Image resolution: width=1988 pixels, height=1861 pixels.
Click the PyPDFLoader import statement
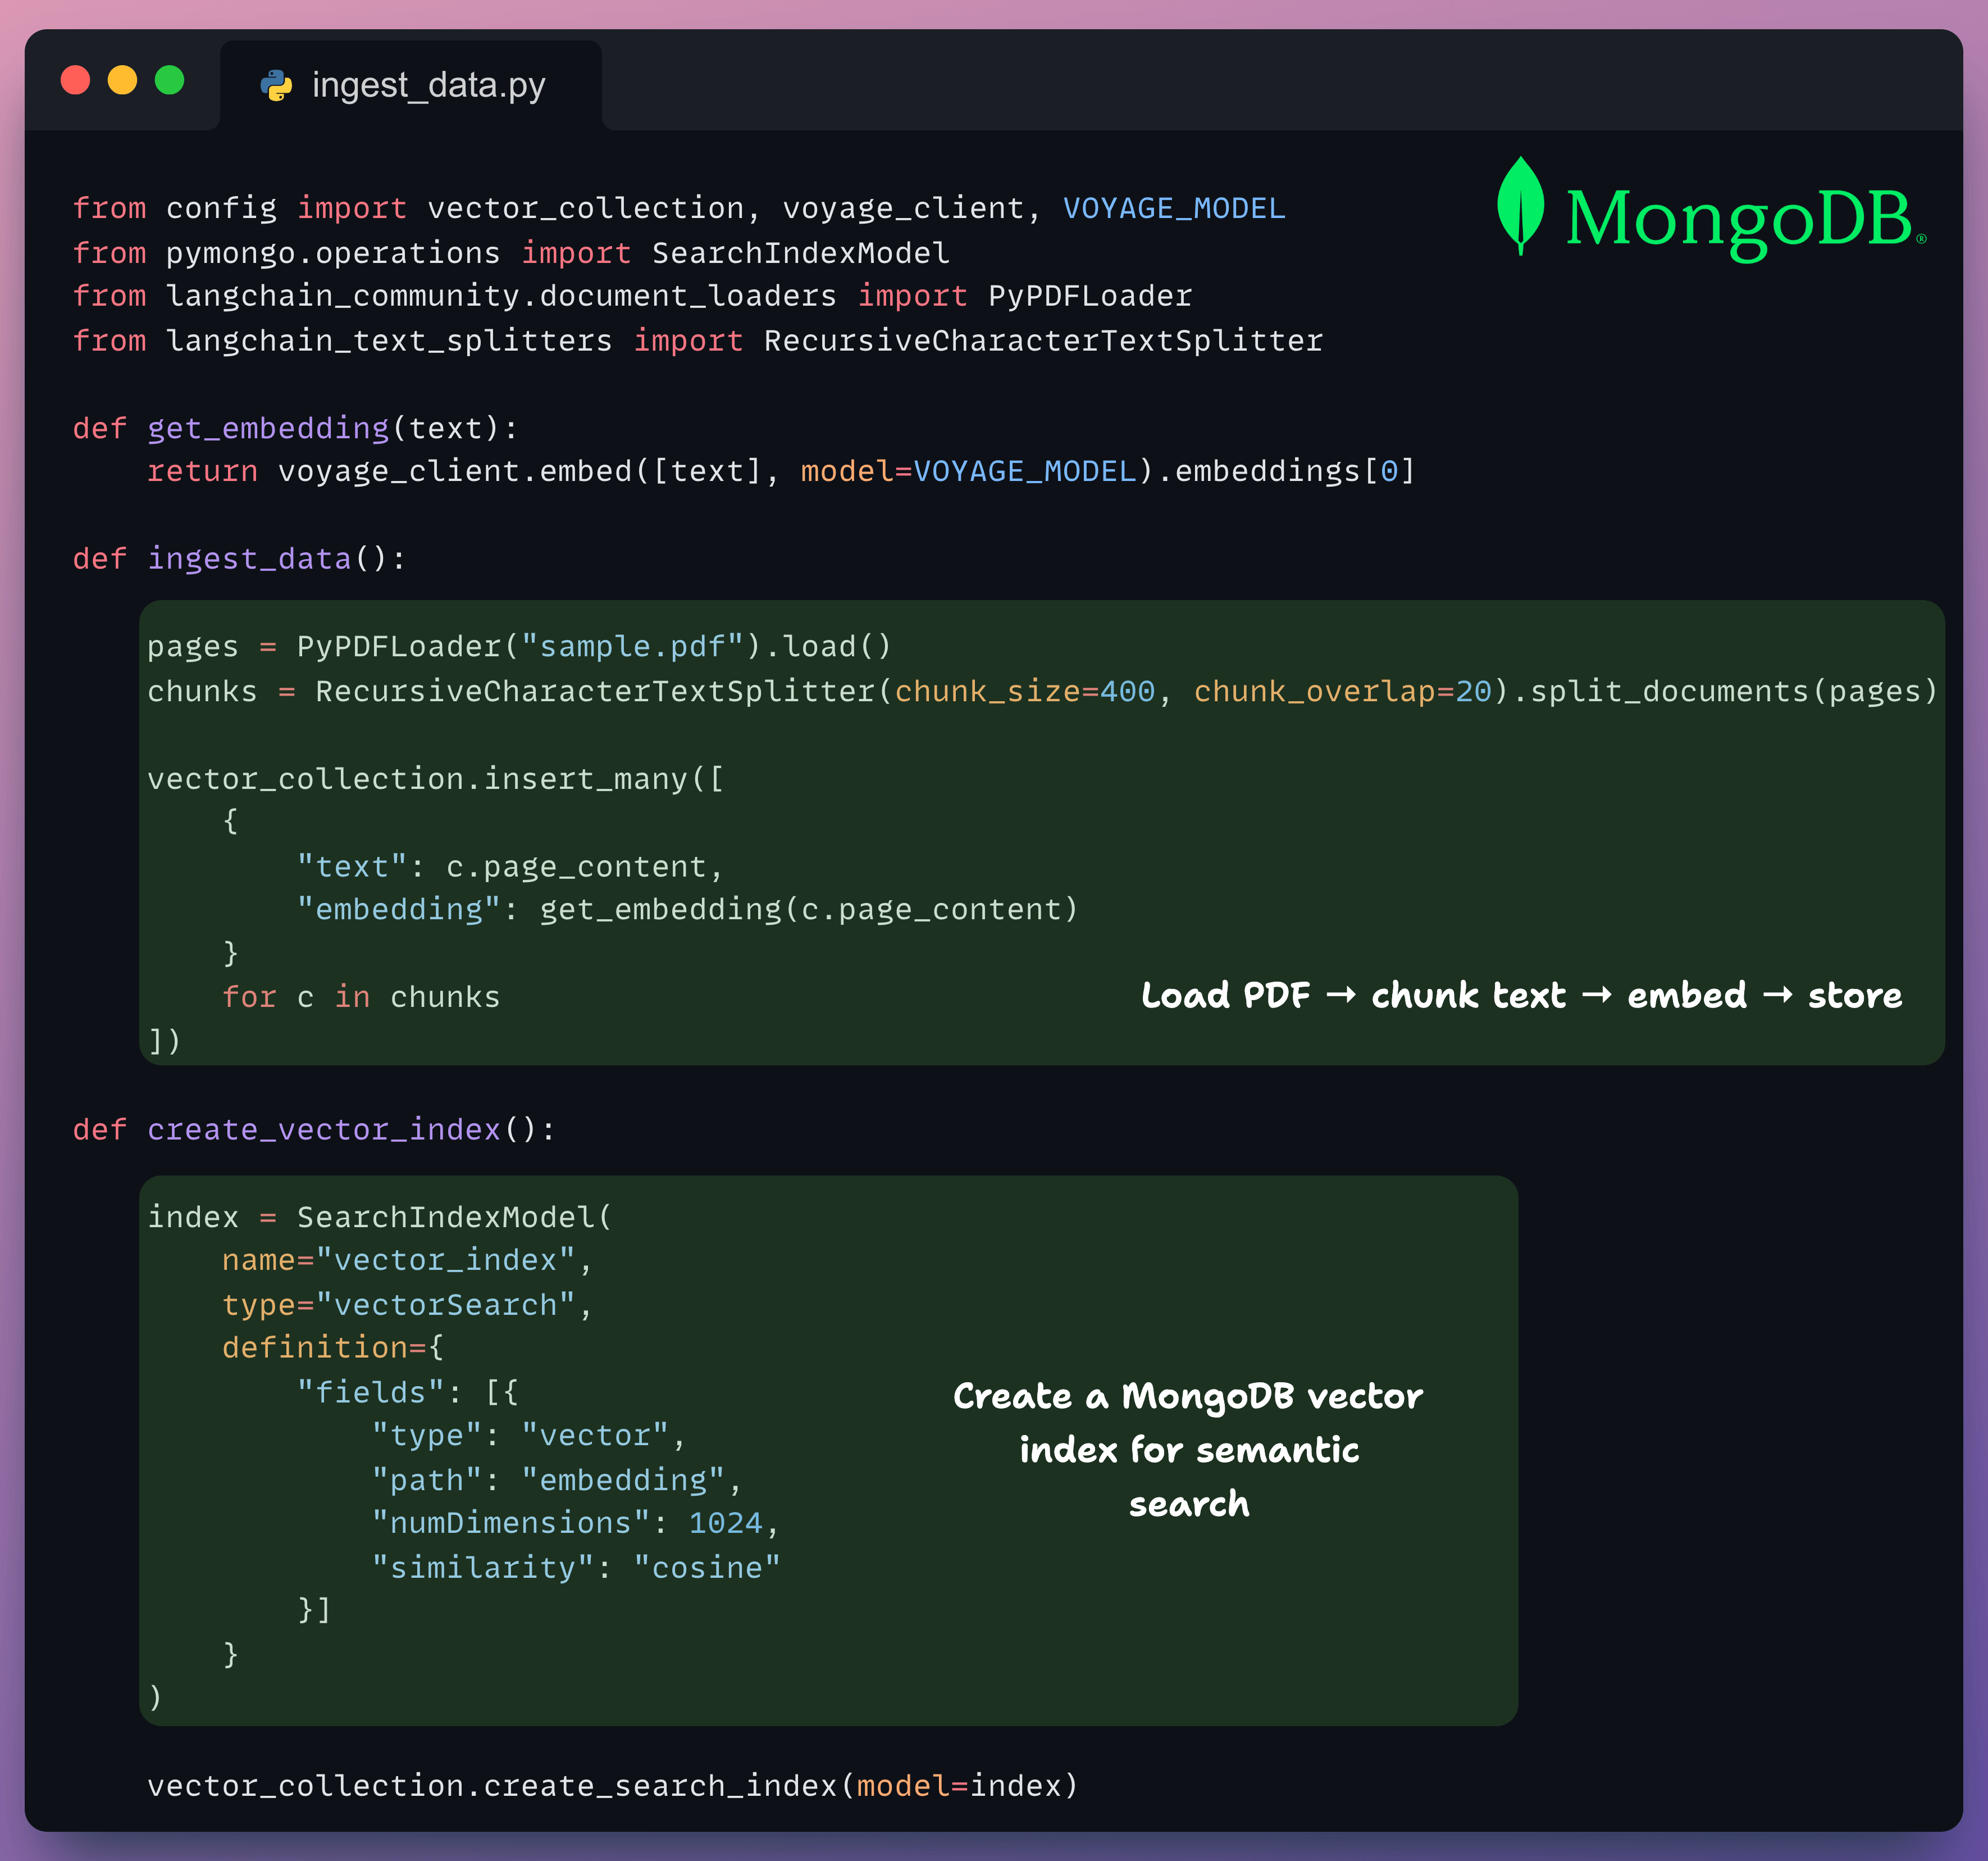tap(630, 295)
